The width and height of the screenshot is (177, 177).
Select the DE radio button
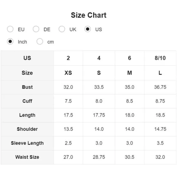click(36, 29)
